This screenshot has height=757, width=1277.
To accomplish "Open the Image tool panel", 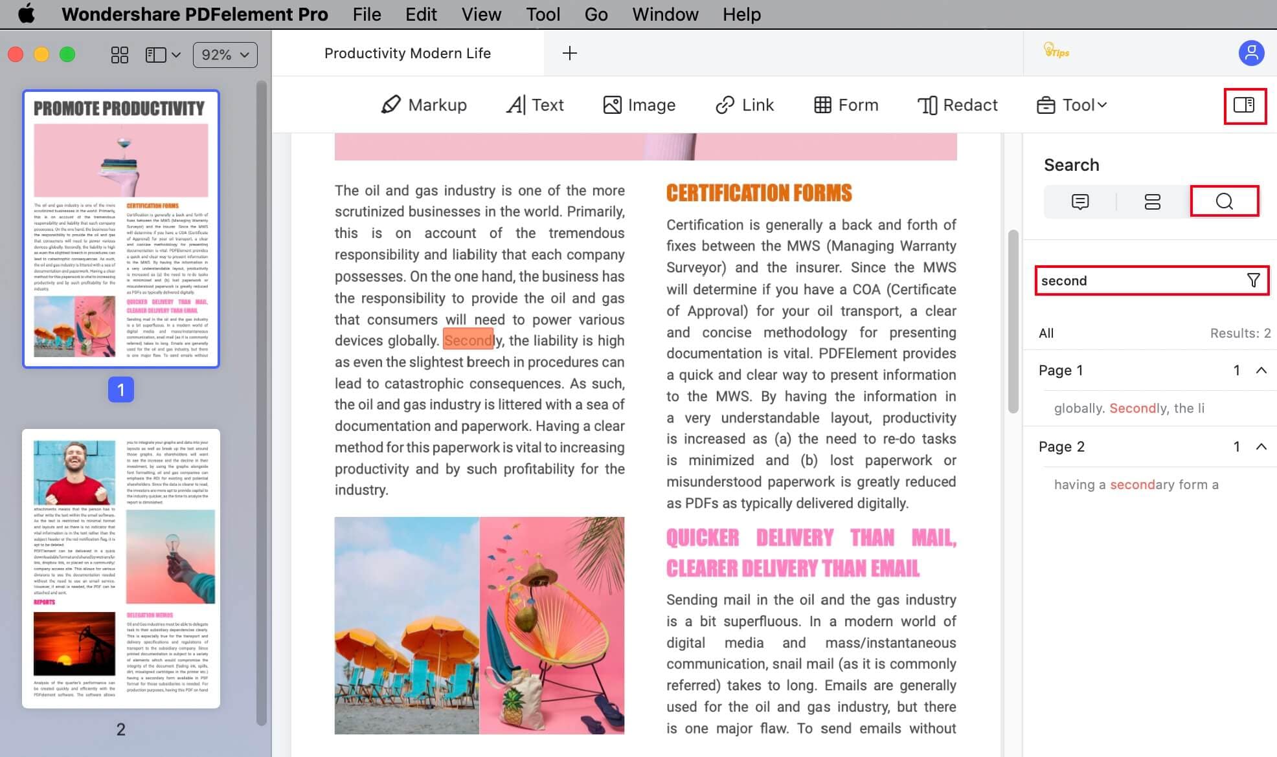I will click(639, 104).
